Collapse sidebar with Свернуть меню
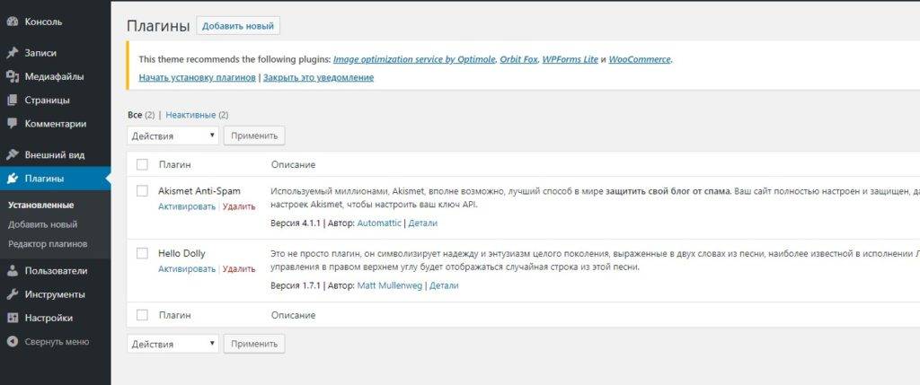 [48, 341]
